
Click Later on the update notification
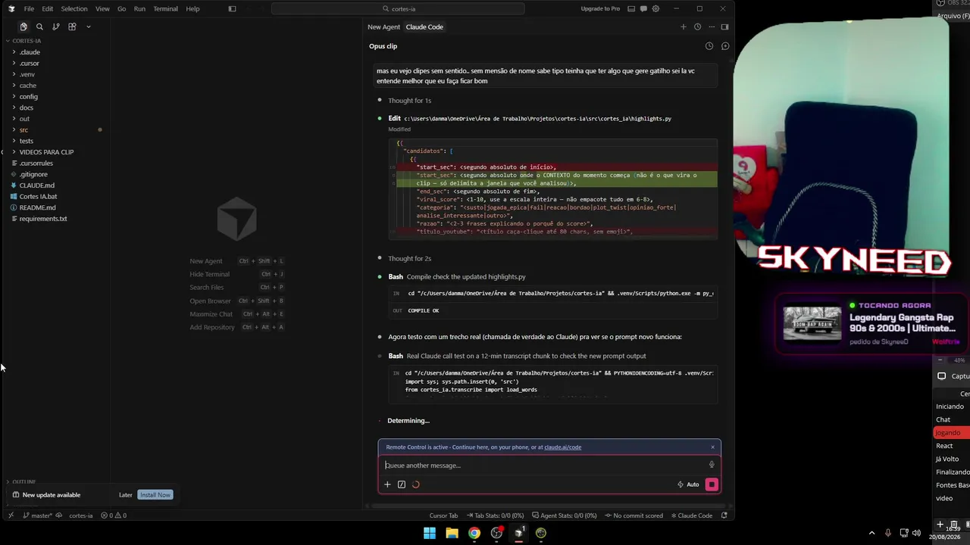point(126,495)
